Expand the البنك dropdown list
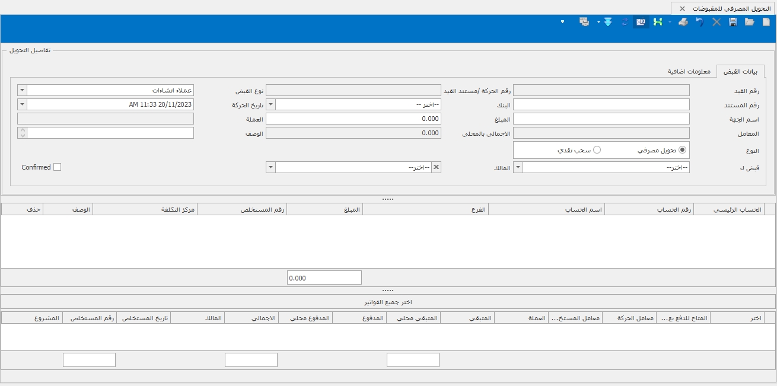 (270, 104)
